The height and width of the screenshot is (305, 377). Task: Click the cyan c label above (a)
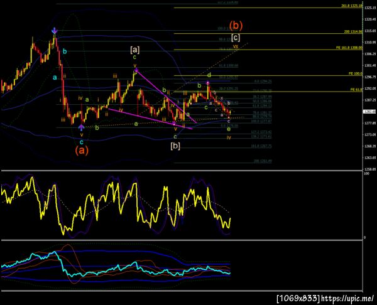tap(82, 142)
